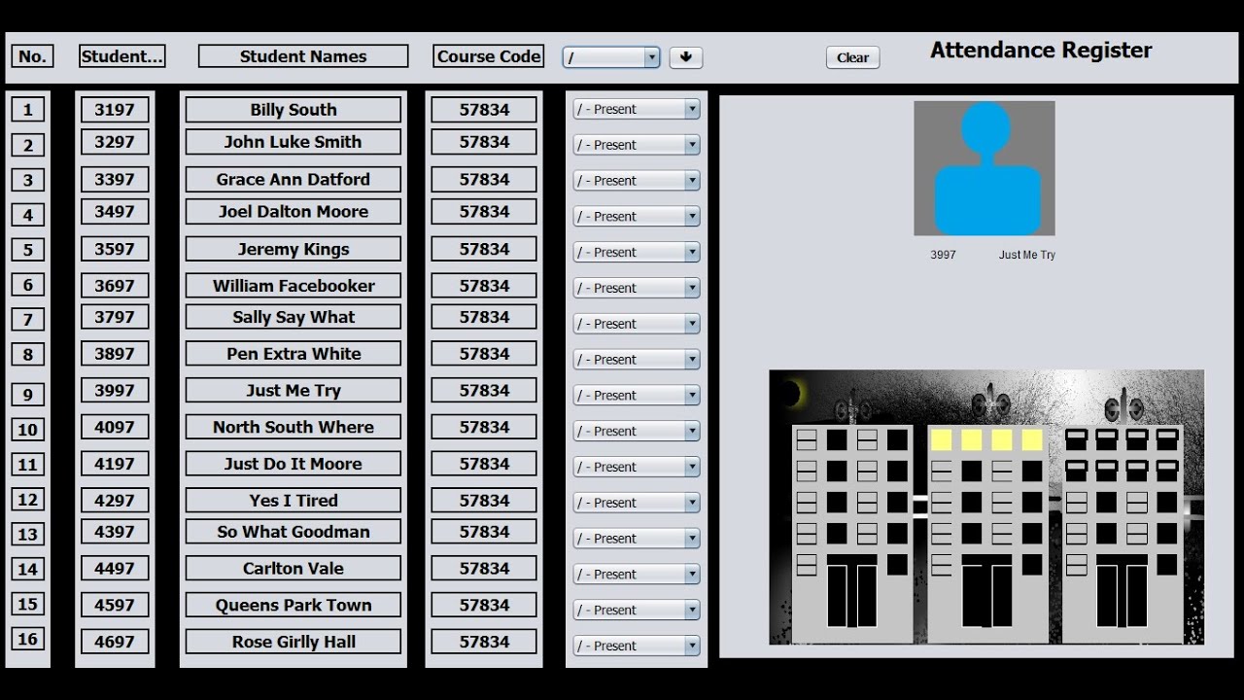Click the Clear button
The image size is (1244, 700).
[x=852, y=57]
